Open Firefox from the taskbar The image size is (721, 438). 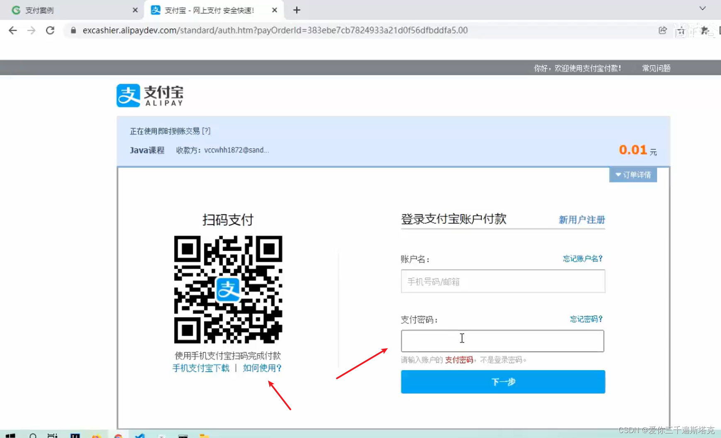click(96, 436)
